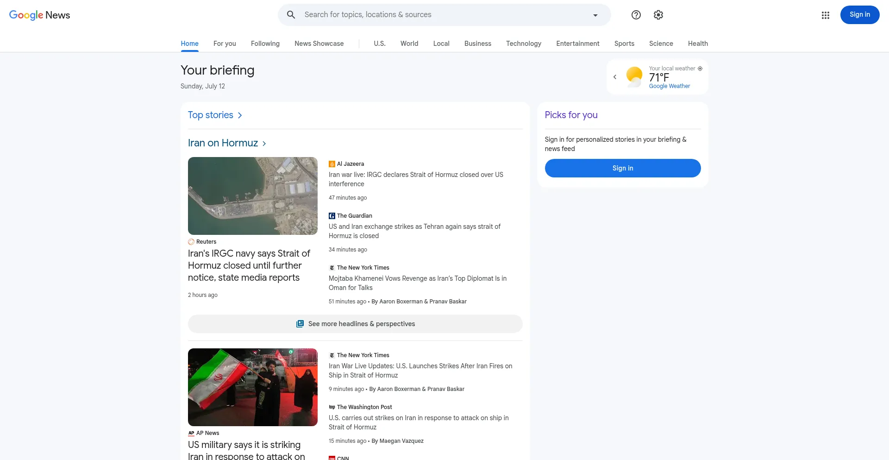This screenshot has width=889, height=460.
Task: Click the Google News logo
Action: [x=40, y=15]
